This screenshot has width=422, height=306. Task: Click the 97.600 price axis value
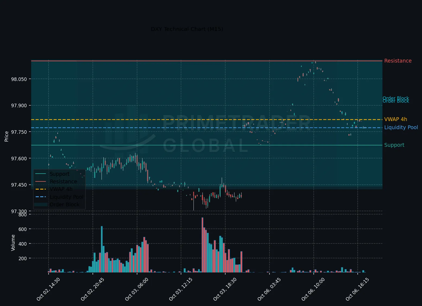pyautogui.click(x=19, y=159)
